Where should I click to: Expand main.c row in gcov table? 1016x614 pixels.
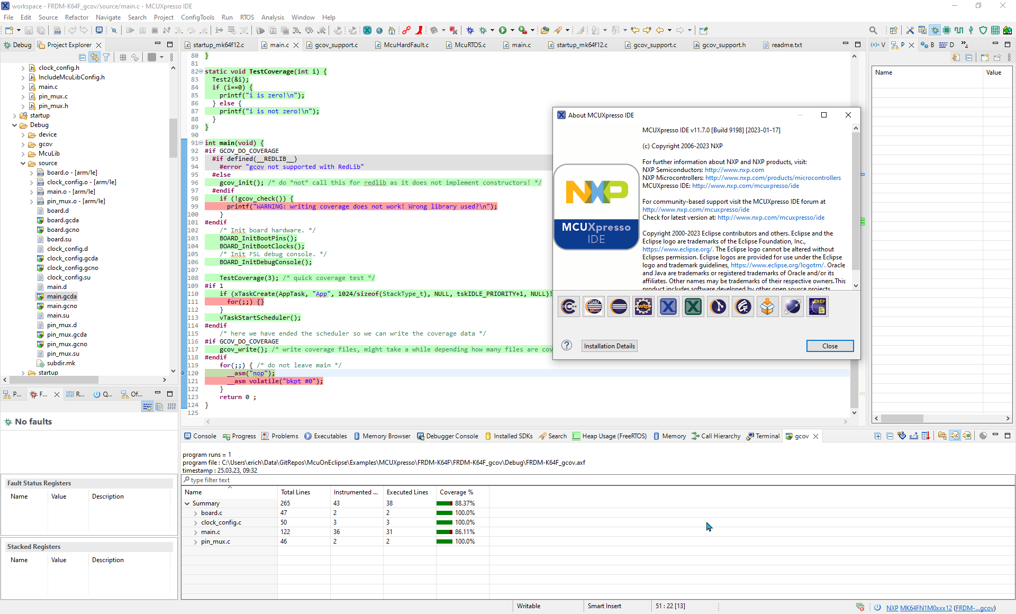[196, 532]
